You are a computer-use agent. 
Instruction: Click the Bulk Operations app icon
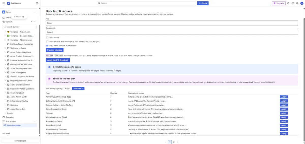tap(5, 125)
